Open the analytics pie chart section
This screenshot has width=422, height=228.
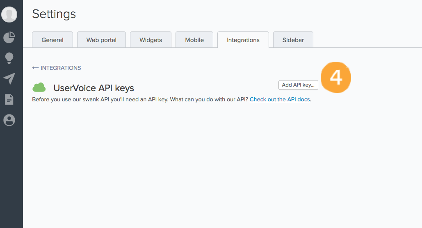tap(9, 37)
